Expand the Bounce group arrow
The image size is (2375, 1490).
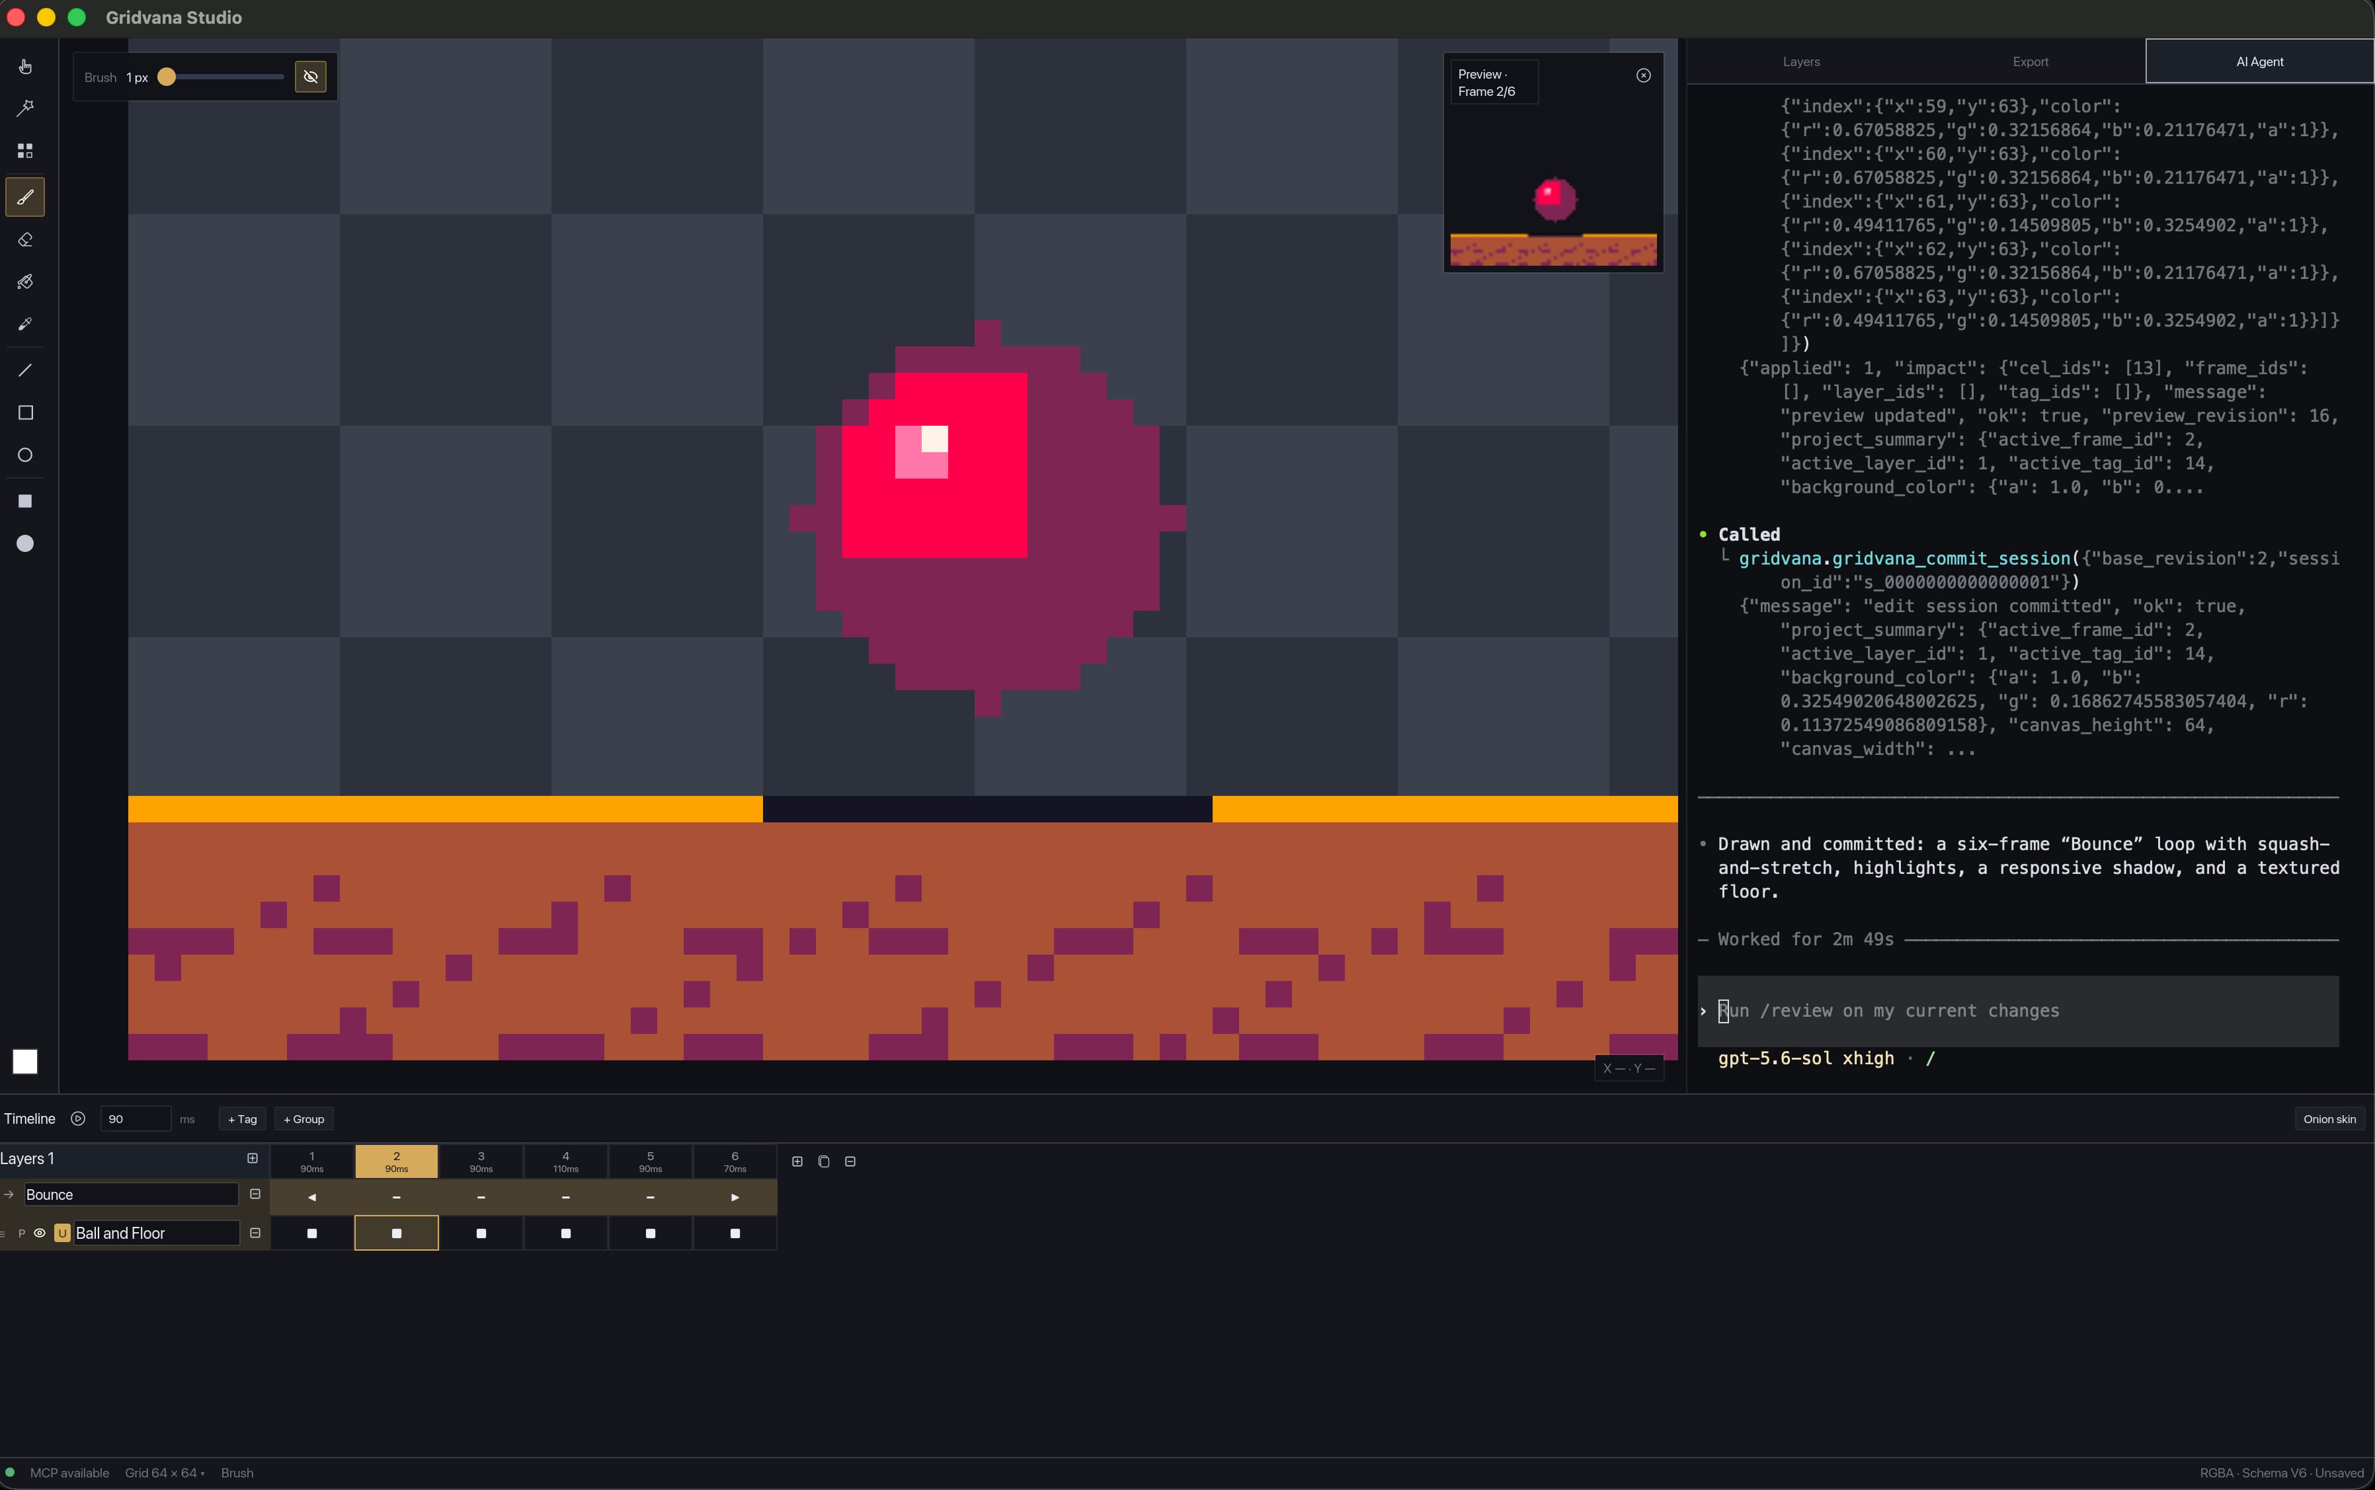point(9,1195)
